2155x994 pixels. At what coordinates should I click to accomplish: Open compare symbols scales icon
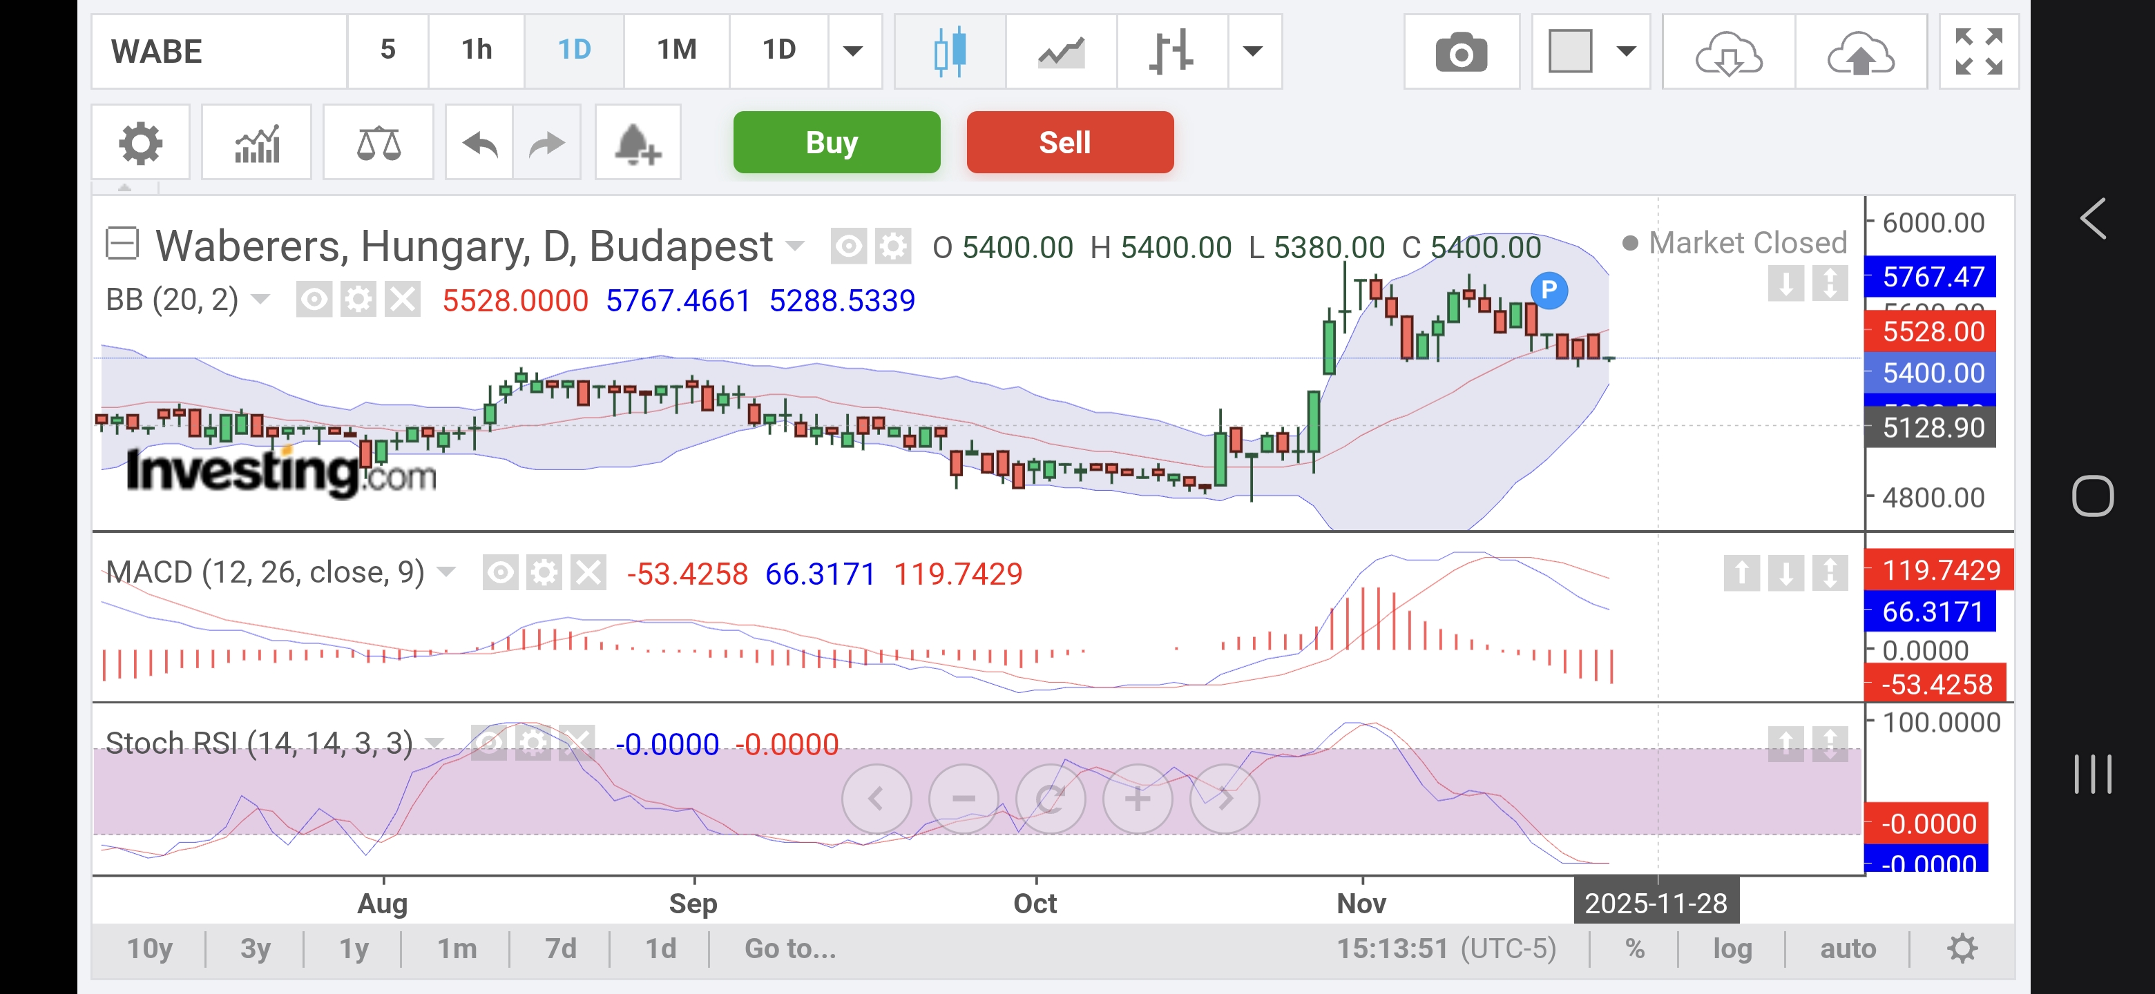(378, 144)
